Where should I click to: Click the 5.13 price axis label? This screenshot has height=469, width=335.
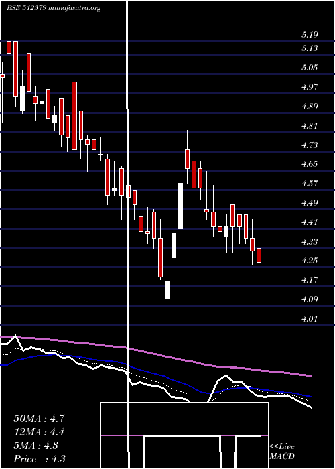pos(310,48)
